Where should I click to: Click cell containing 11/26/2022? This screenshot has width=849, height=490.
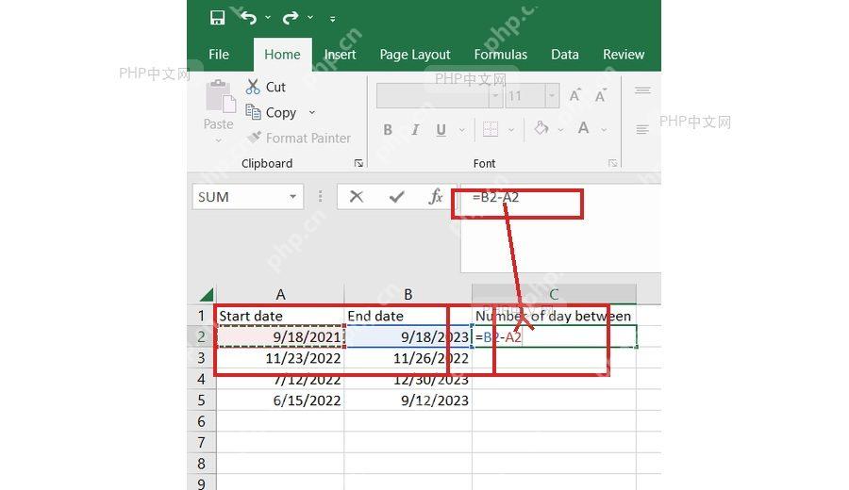tap(408, 358)
